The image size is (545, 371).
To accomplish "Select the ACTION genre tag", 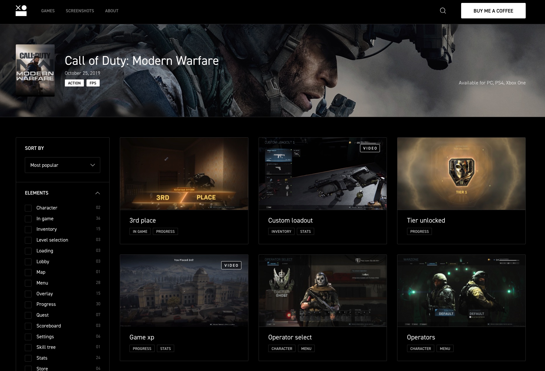I will [74, 83].
